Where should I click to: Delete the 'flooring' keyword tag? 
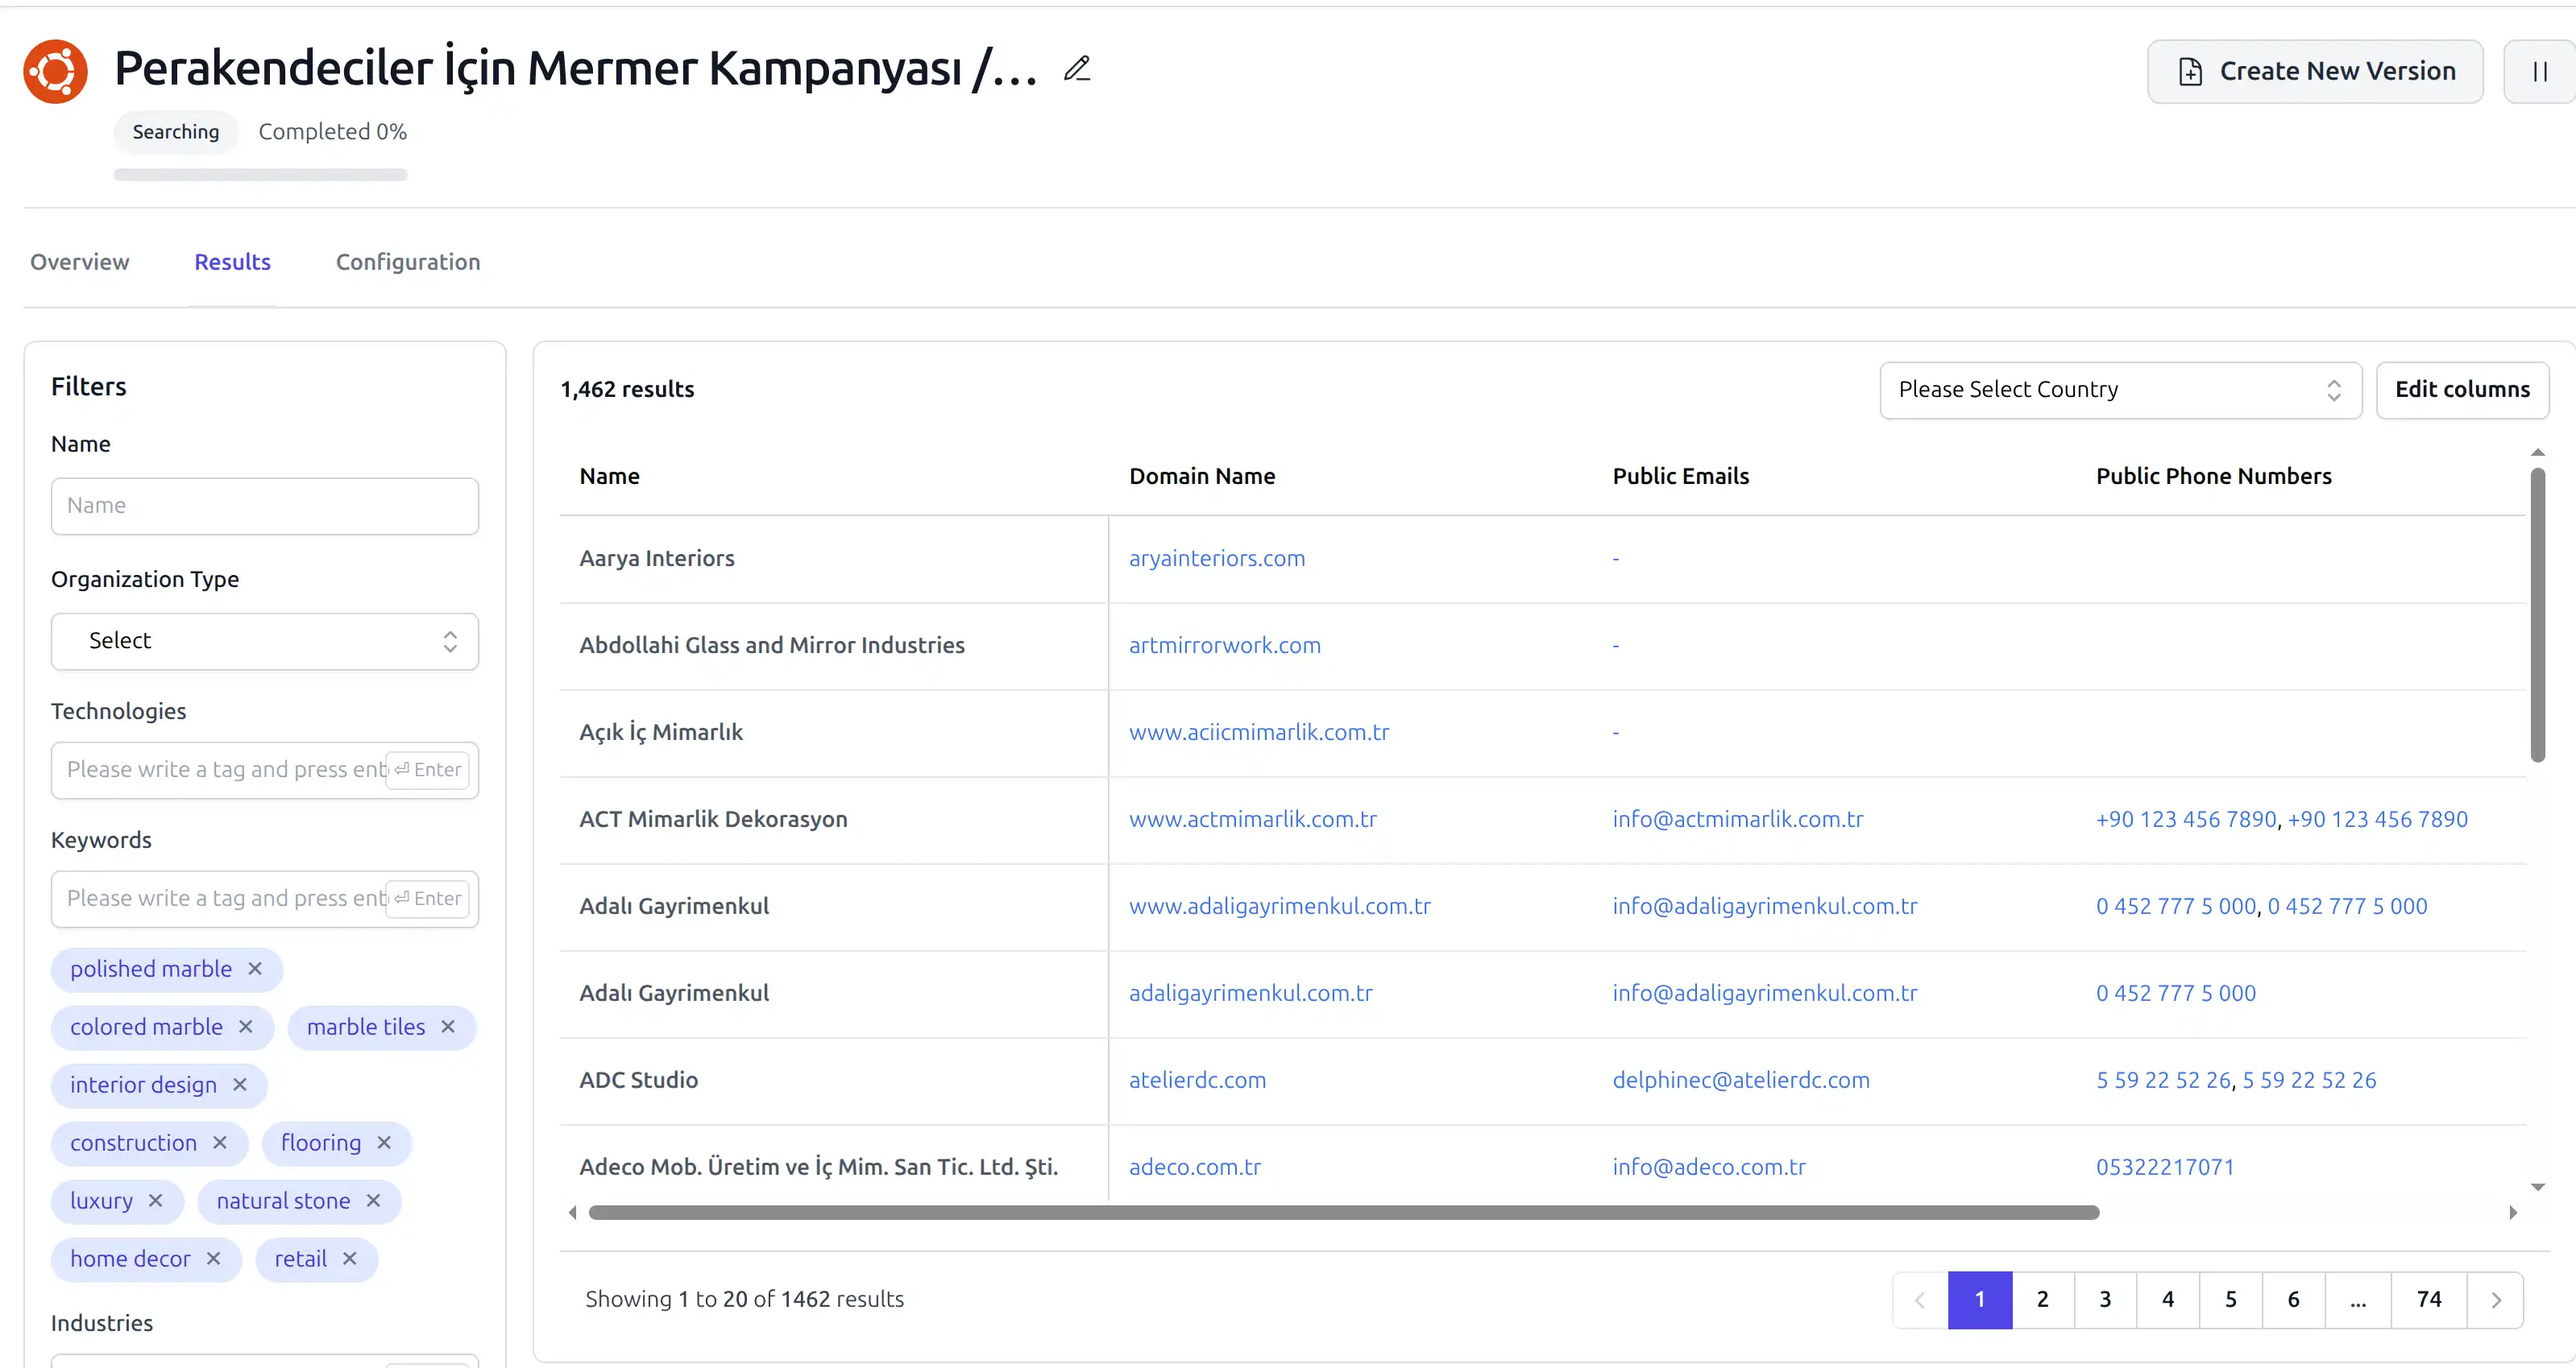(384, 1143)
